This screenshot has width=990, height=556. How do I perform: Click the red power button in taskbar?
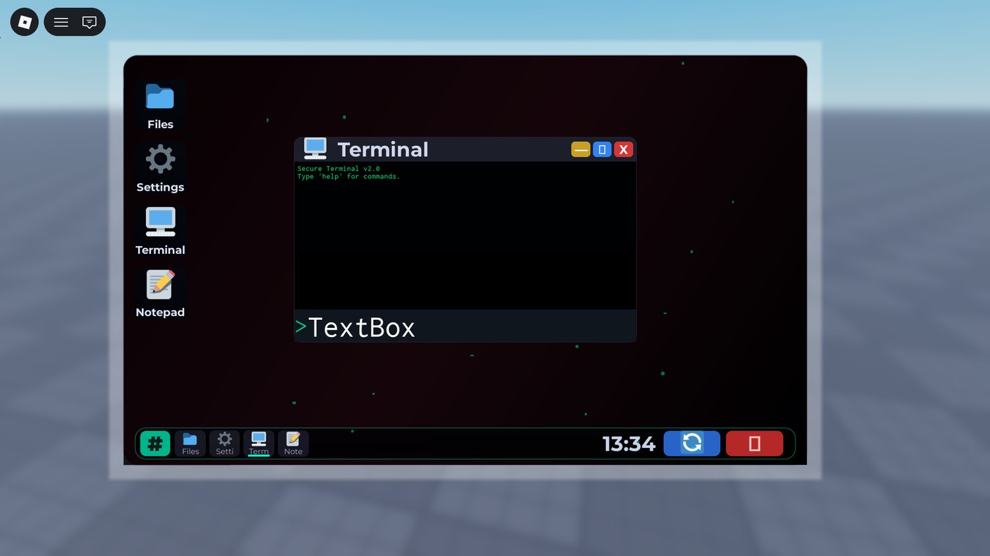click(x=754, y=443)
